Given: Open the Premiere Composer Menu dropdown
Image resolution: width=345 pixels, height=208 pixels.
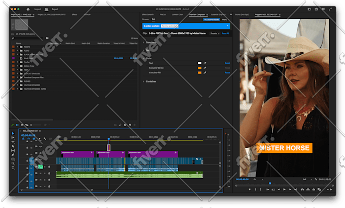Looking at the screenshot, I should point(225,20).
